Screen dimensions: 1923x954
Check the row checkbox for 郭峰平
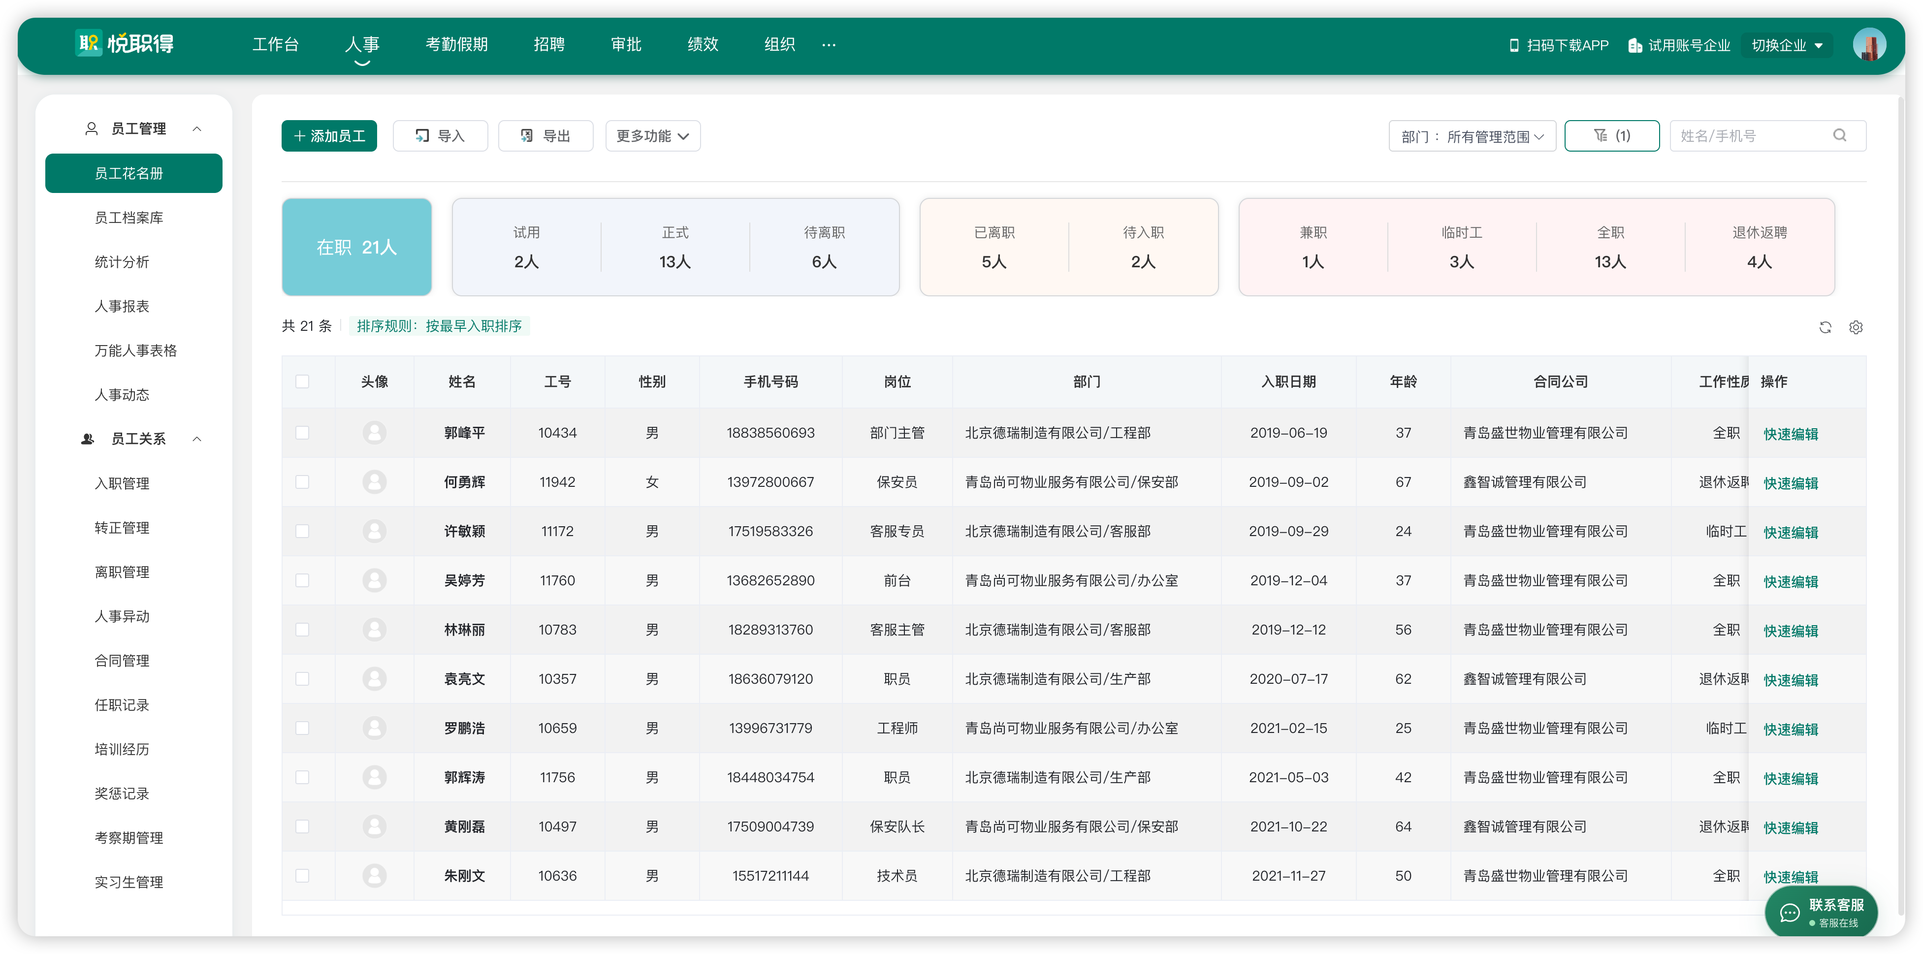(302, 432)
